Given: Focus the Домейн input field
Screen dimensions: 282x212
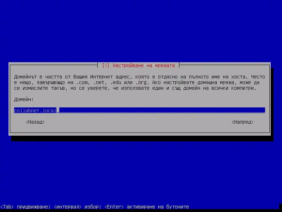Looking at the screenshot, I should point(140,110).
